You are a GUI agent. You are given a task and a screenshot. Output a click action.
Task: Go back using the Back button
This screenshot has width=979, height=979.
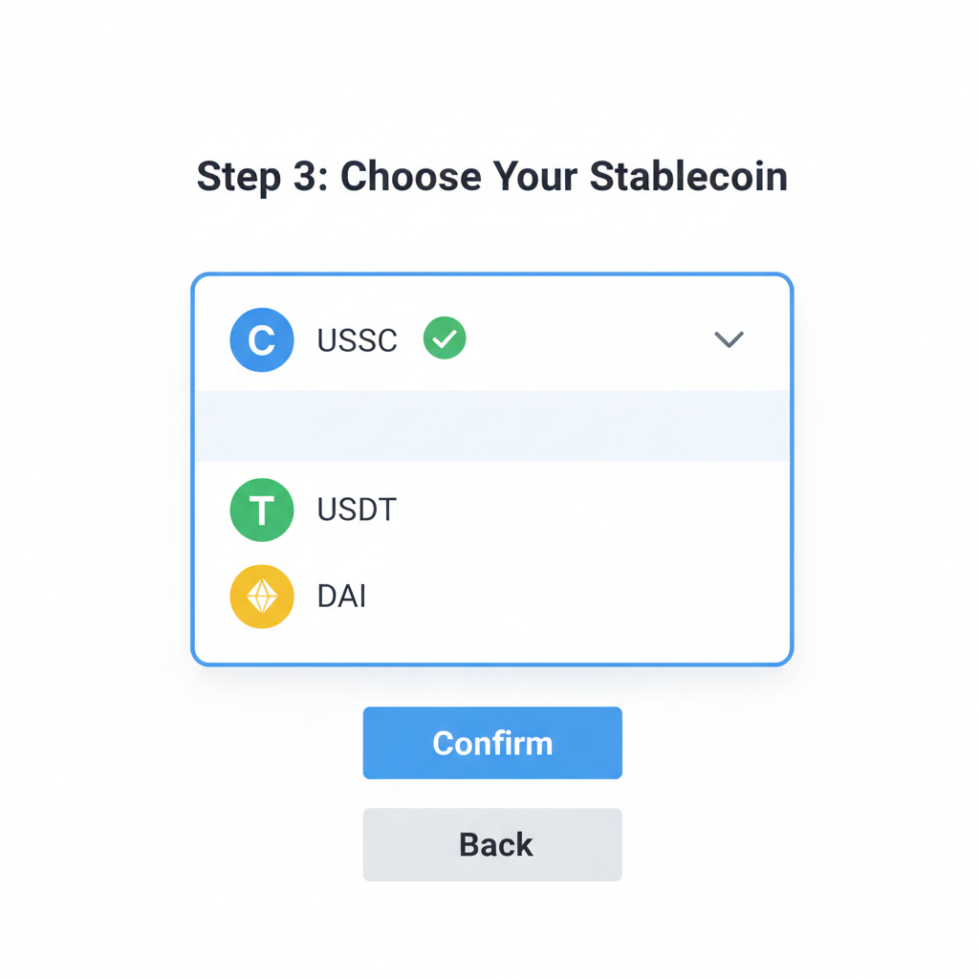[492, 844]
